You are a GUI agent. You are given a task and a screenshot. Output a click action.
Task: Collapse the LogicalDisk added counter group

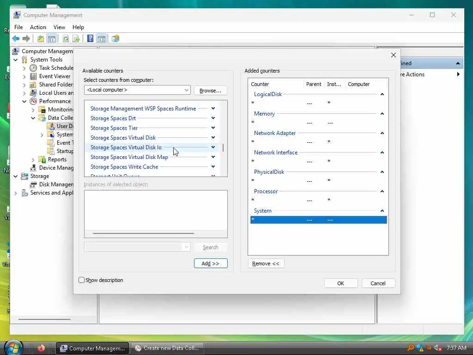(382, 94)
